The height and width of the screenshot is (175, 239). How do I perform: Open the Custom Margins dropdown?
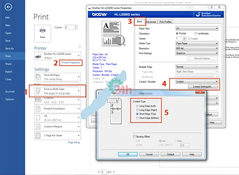tap(57, 126)
